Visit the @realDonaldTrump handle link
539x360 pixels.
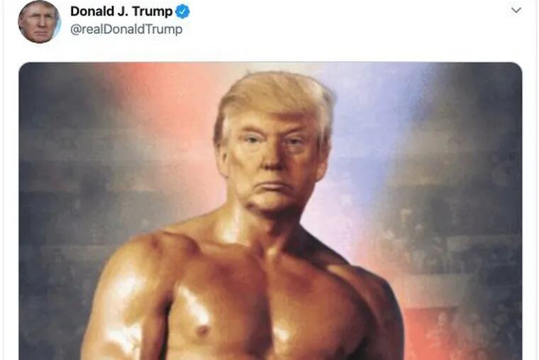[126, 29]
